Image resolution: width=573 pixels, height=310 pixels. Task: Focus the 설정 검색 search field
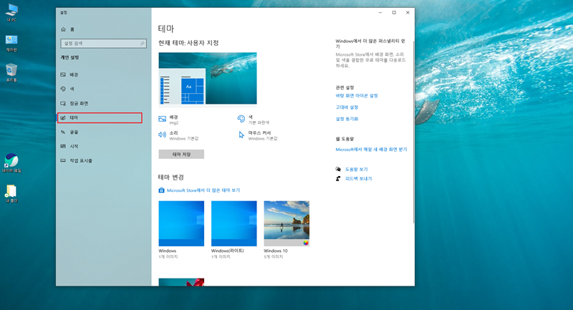(x=103, y=44)
